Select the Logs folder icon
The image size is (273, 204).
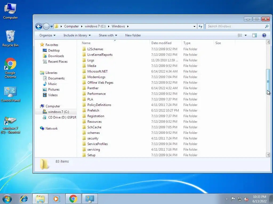point(84,60)
